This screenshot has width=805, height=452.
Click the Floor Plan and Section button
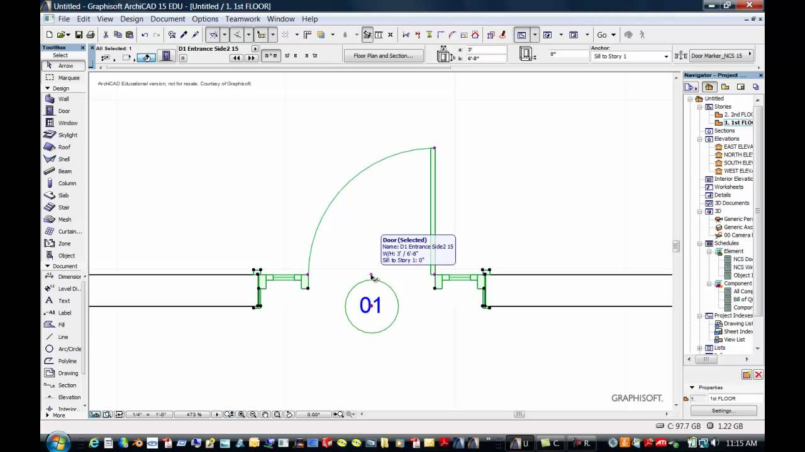pyautogui.click(x=383, y=56)
